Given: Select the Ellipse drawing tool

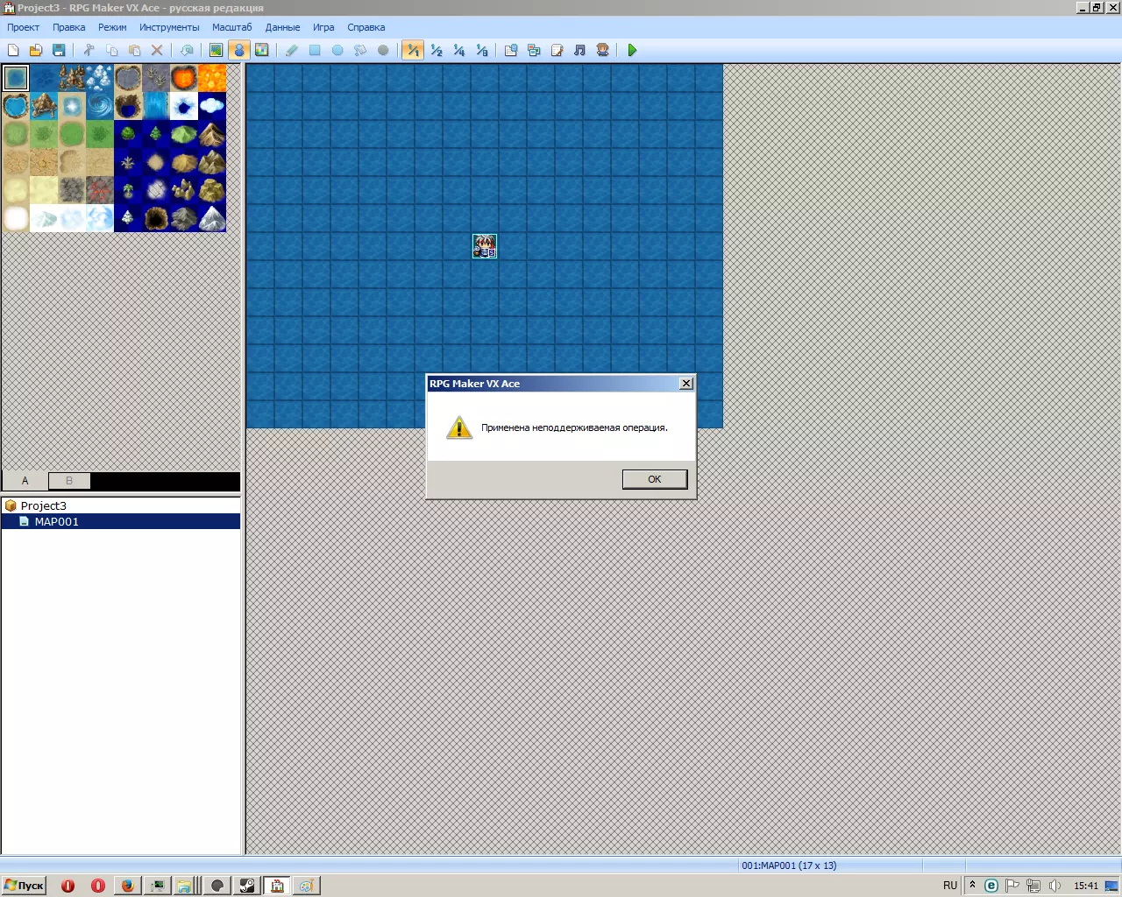Looking at the screenshot, I should click(x=337, y=50).
